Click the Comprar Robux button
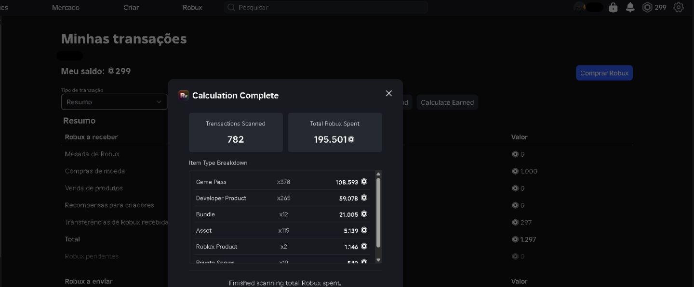This screenshot has width=694, height=287. tap(604, 73)
